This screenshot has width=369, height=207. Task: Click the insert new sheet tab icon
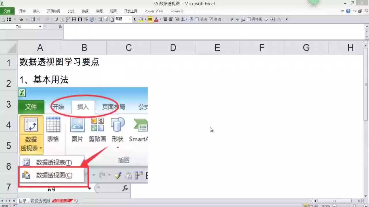coord(76,201)
